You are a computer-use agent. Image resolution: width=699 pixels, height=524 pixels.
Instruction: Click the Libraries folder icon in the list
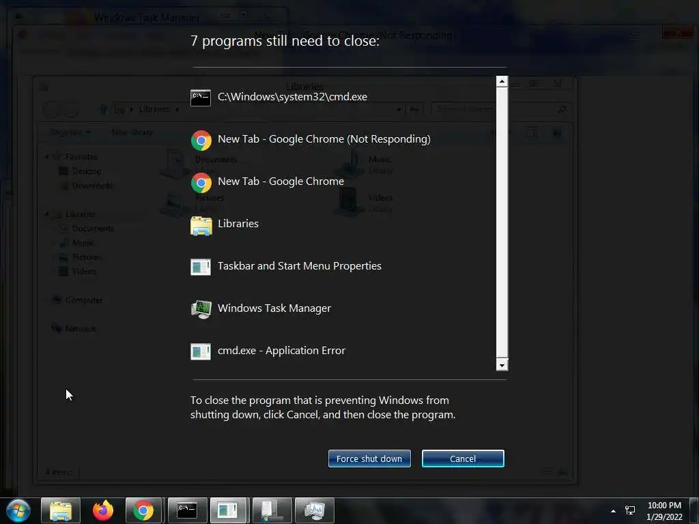201,225
